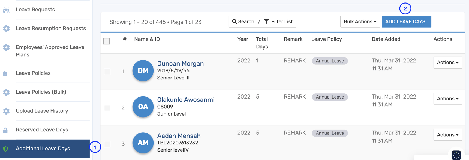Tick the checkbox for Olakunle Awosanmi row
Image resolution: width=469 pixels, height=160 pixels.
click(x=107, y=108)
